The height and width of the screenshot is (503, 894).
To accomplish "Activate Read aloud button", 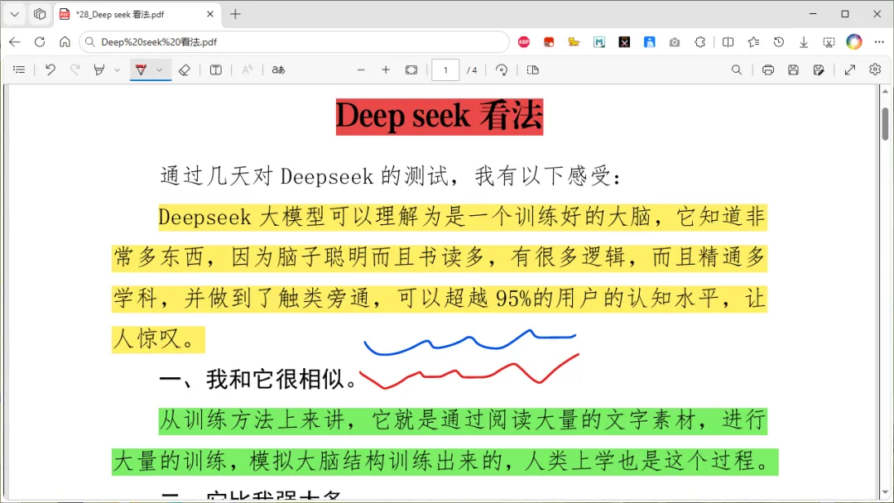I will pyautogui.click(x=247, y=69).
